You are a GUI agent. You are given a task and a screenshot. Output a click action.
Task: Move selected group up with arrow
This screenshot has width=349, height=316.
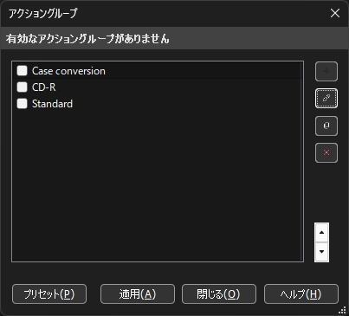coord(321,232)
